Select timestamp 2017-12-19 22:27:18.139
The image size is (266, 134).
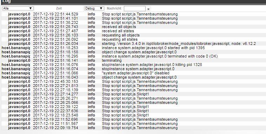[55, 90]
